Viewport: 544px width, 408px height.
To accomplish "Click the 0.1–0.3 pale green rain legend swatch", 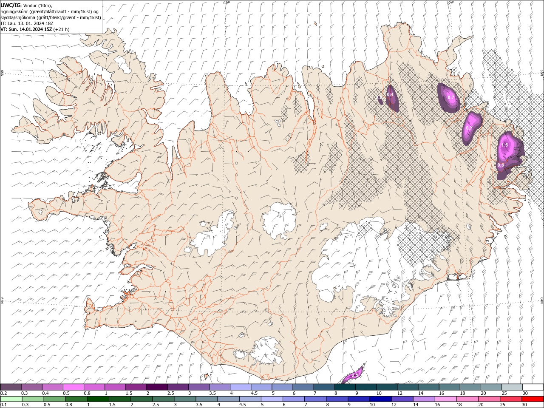I will coord(11,399).
